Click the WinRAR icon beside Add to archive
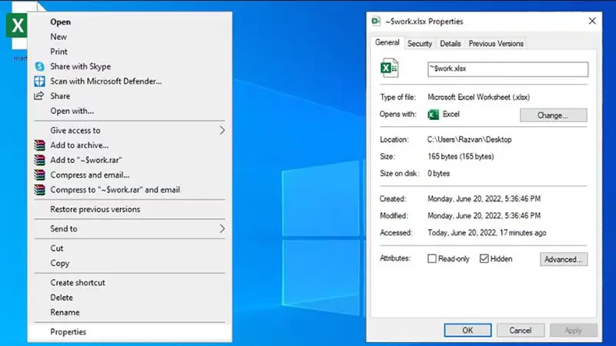The height and width of the screenshot is (346, 616). [40, 145]
